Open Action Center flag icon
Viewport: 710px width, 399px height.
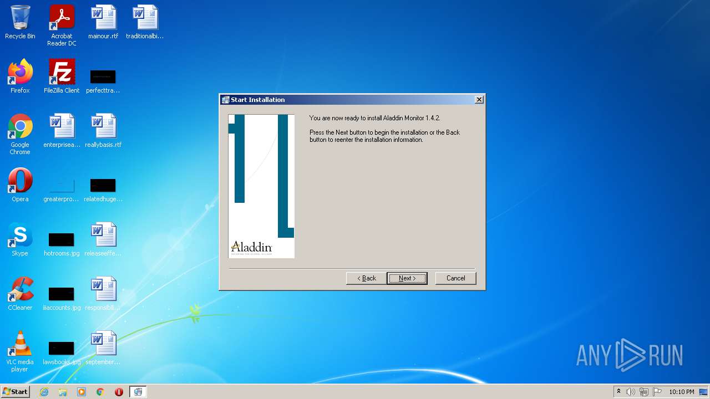[x=657, y=392]
